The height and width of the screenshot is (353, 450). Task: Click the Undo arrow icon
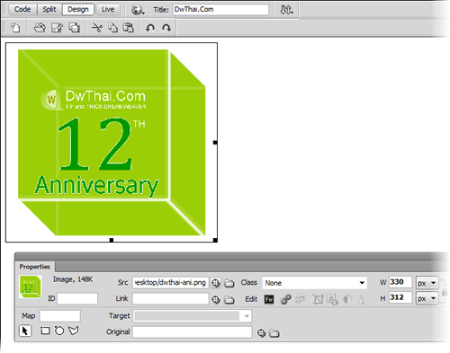click(150, 28)
